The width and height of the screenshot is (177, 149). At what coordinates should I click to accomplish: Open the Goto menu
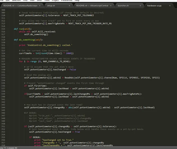[x=39, y=1]
